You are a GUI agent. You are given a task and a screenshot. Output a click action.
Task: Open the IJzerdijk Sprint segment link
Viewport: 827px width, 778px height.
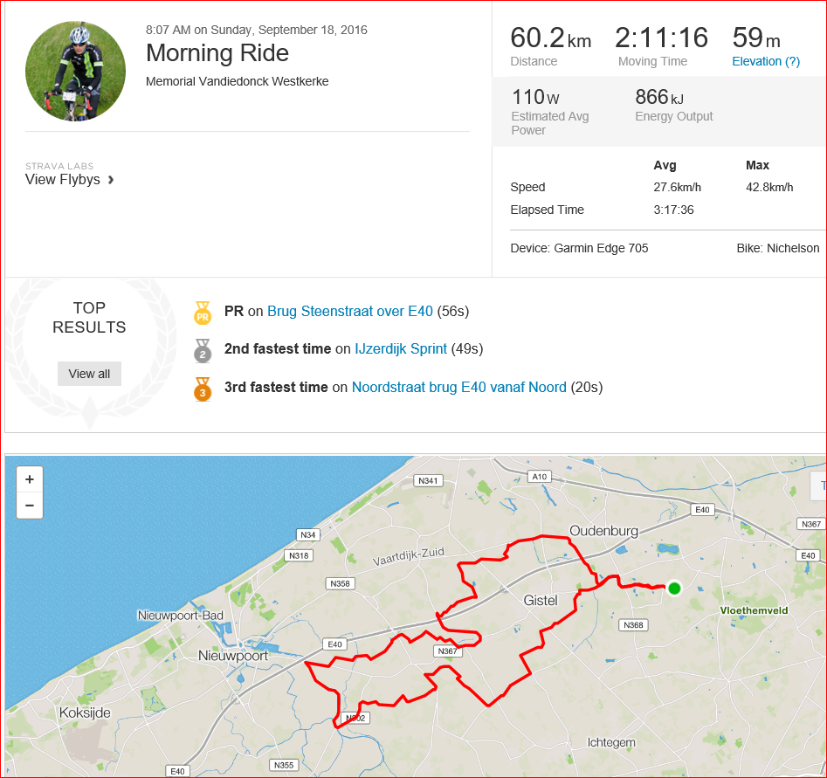401,348
